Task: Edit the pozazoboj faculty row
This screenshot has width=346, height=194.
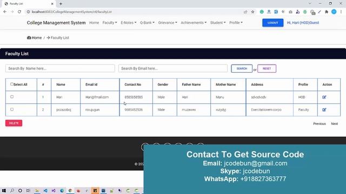Action: point(324,109)
